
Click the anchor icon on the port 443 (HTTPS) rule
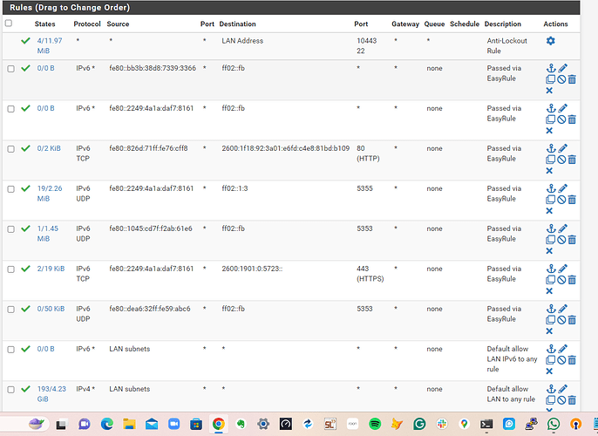pos(551,269)
